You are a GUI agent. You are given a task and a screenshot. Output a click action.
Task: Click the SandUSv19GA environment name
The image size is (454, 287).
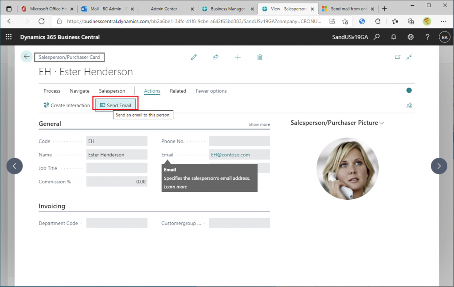tap(350, 37)
